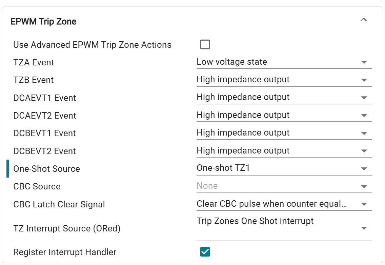Click the 'One-shot TZ1' value
Image resolution: width=385 pixels, height=265 pixels.
(x=223, y=168)
